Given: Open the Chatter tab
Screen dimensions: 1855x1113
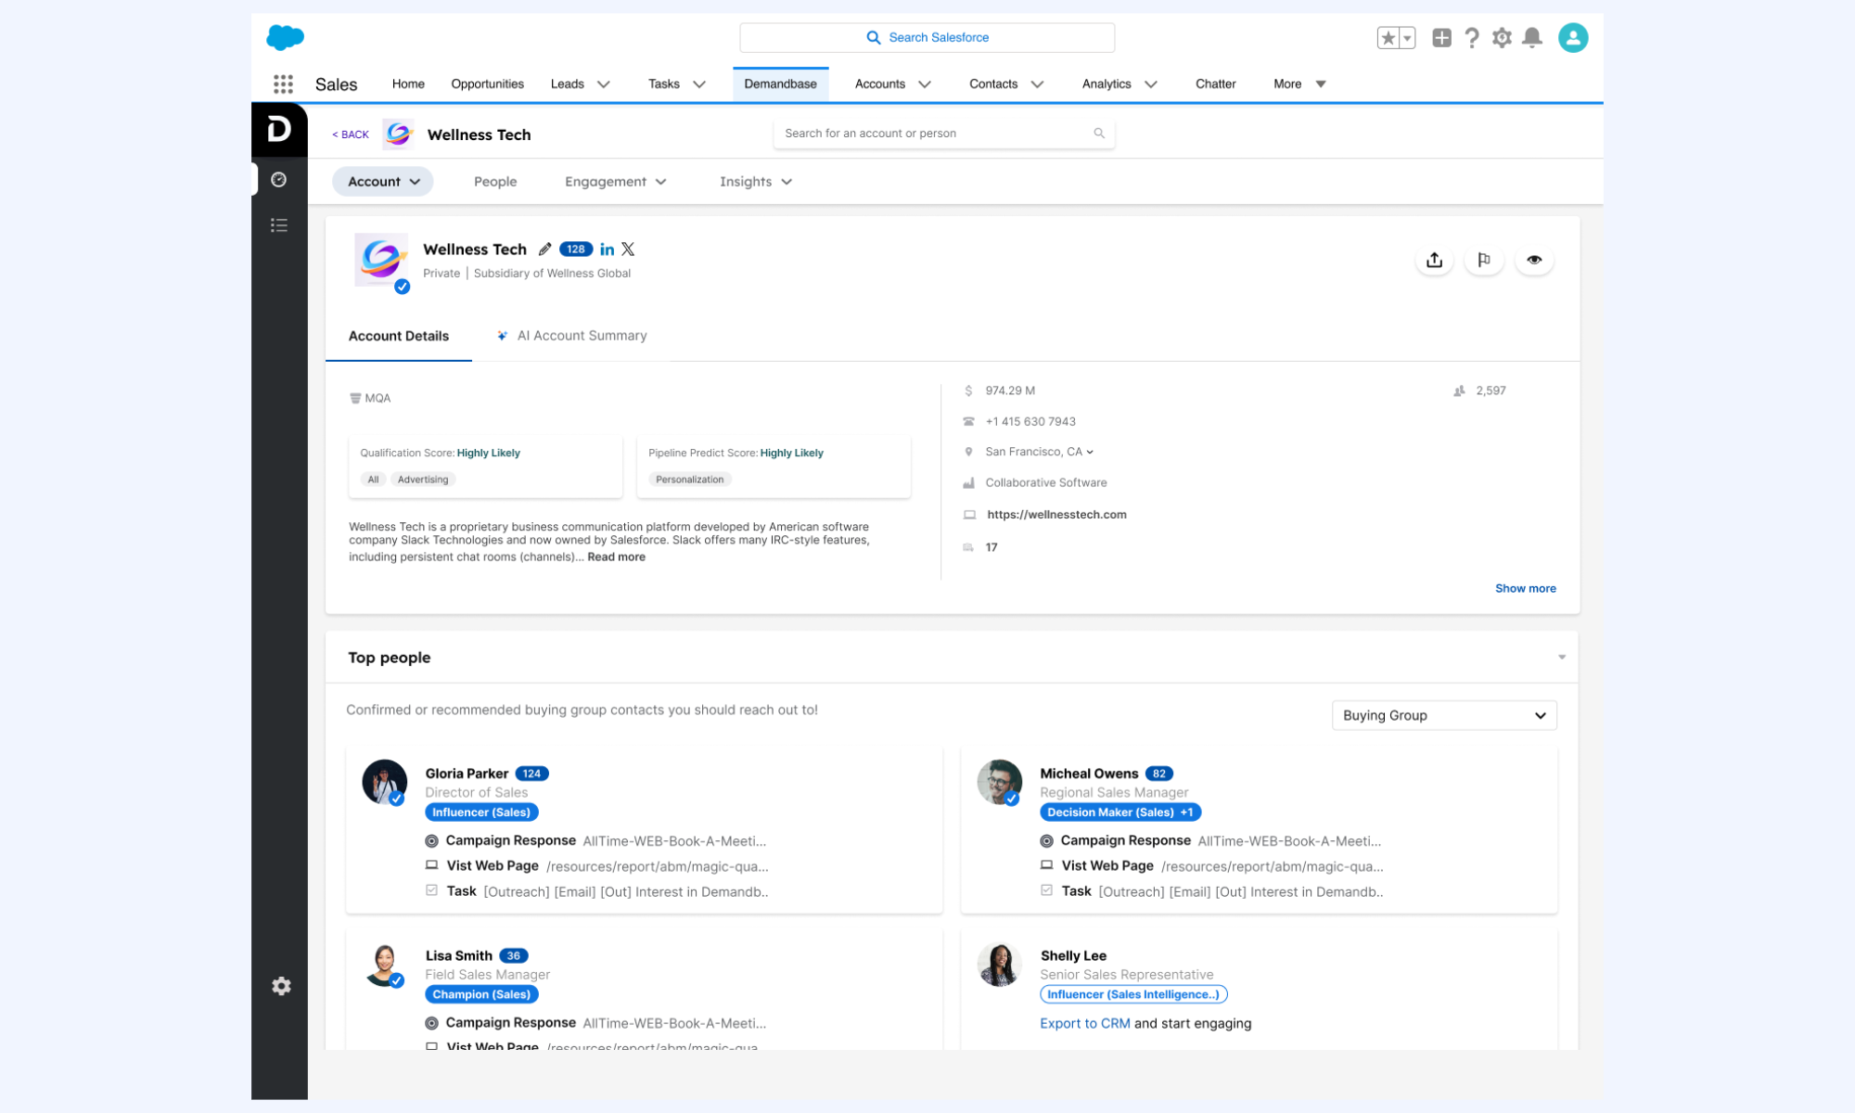Looking at the screenshot, I should tap(1215, 84).
